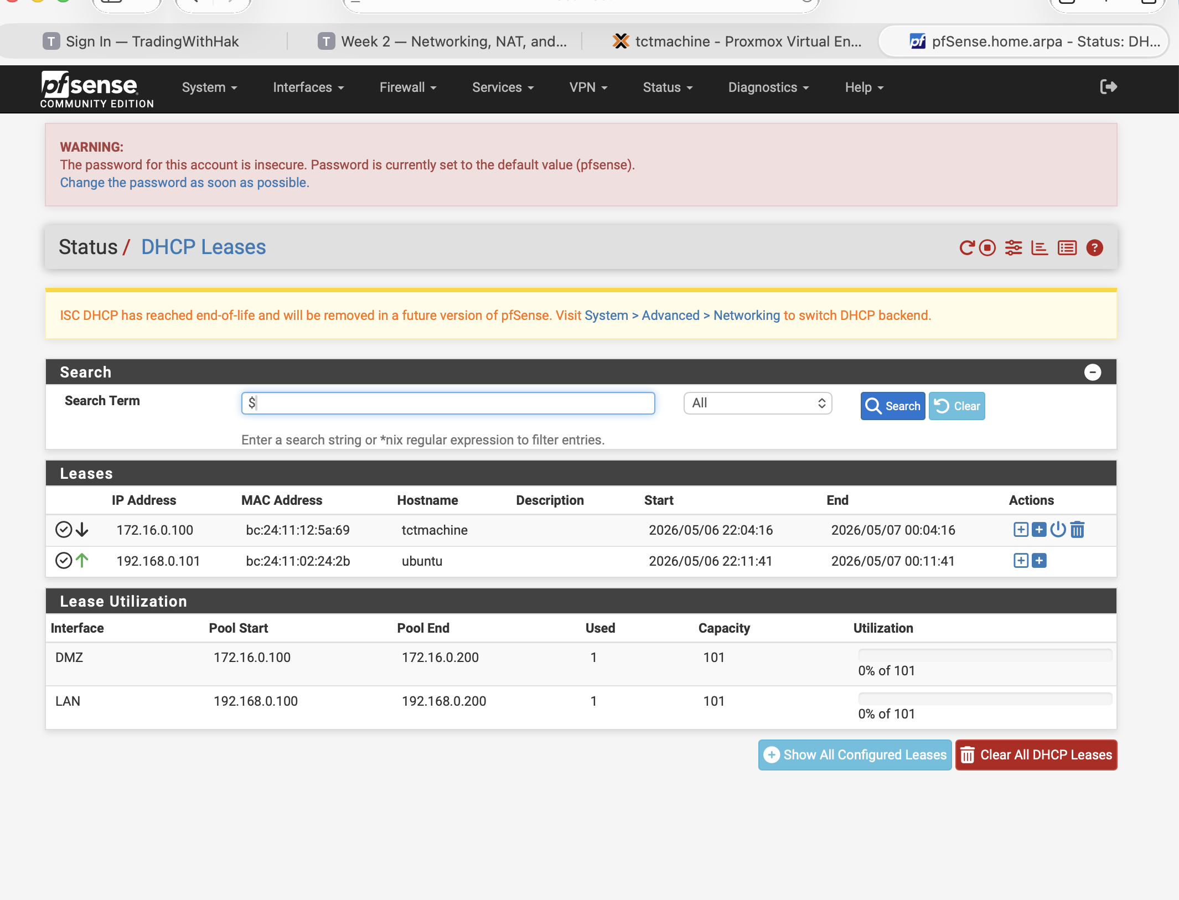Screen dimensions: 1179x900
Task: Click IP address 172.16.0.100 in Leases
Action: point(154,530)
